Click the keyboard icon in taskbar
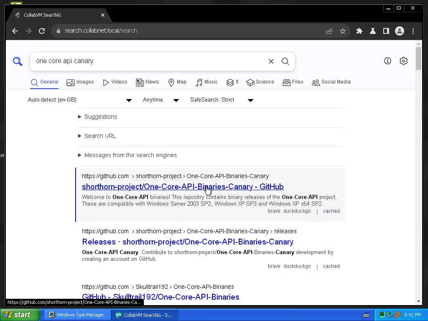 (x=366, y=315)
